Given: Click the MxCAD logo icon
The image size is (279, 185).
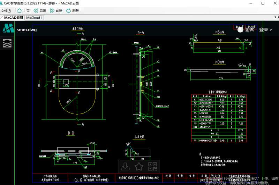Looking at the screenshot, I should point(8,29).
